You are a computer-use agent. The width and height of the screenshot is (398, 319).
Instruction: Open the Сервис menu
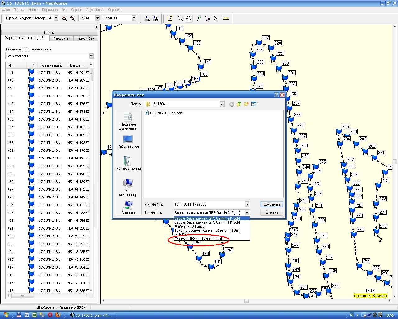point(76,10)
